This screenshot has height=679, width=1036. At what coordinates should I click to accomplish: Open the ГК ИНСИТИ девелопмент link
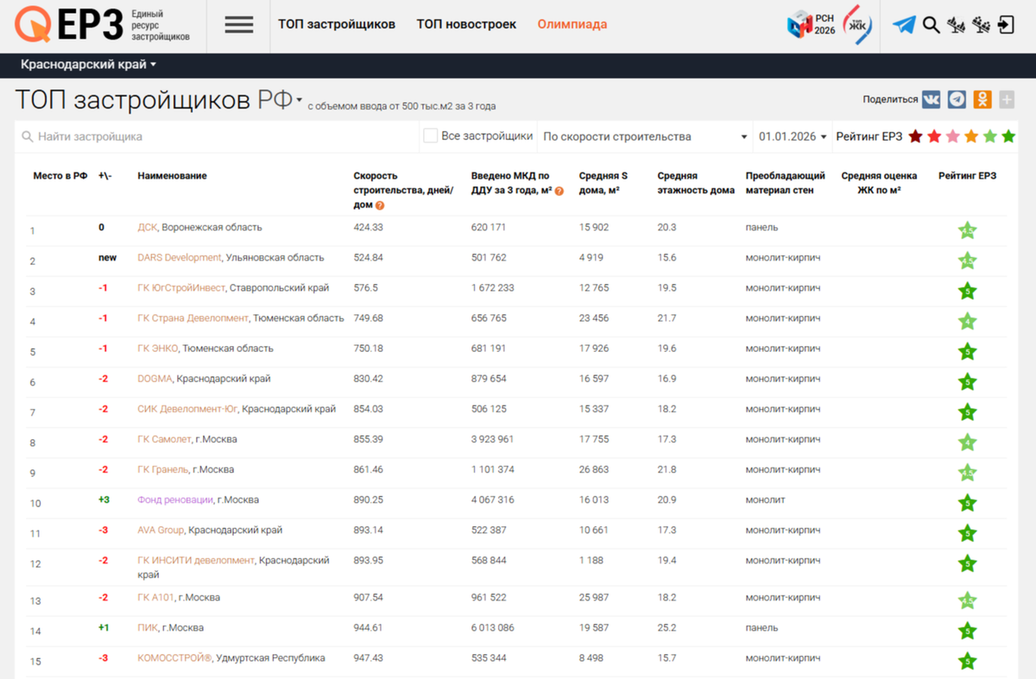[196, 561]
